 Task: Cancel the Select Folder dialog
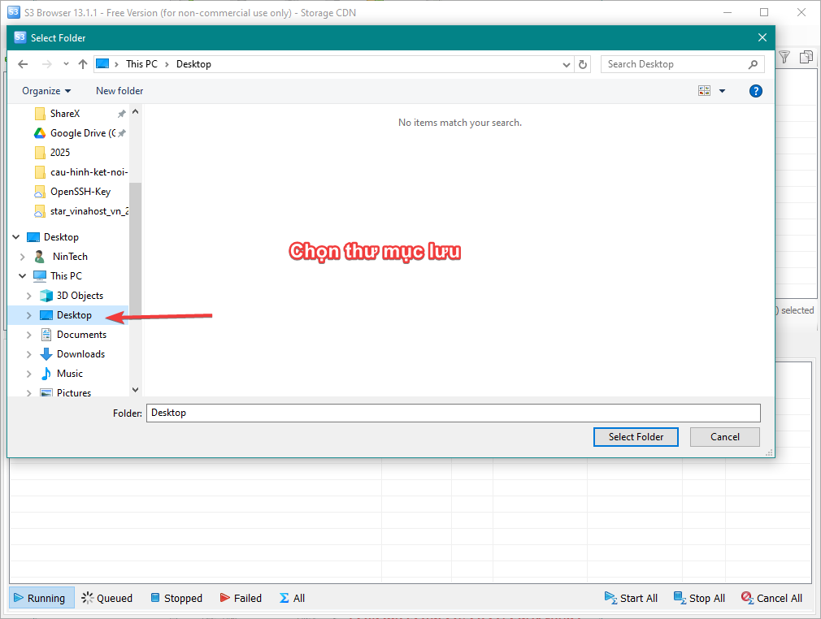(724, 437)
